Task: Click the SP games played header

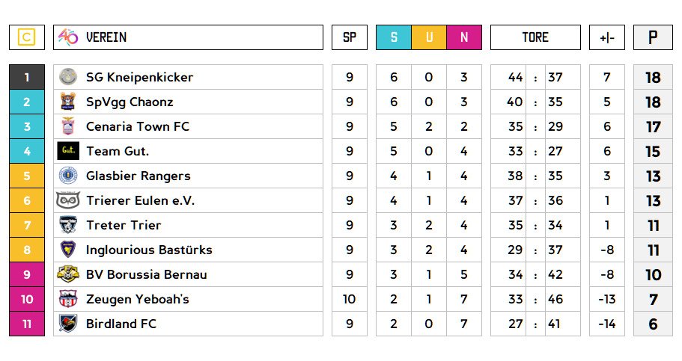Action: click(350, 37)
